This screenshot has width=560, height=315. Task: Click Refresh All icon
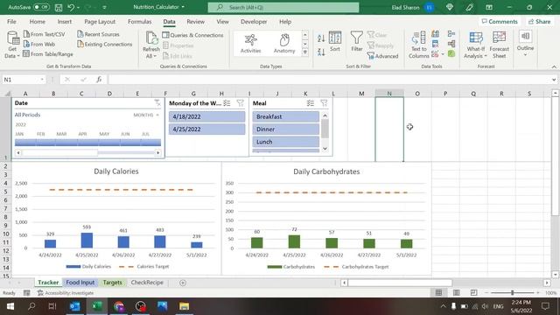coord(151,38)
